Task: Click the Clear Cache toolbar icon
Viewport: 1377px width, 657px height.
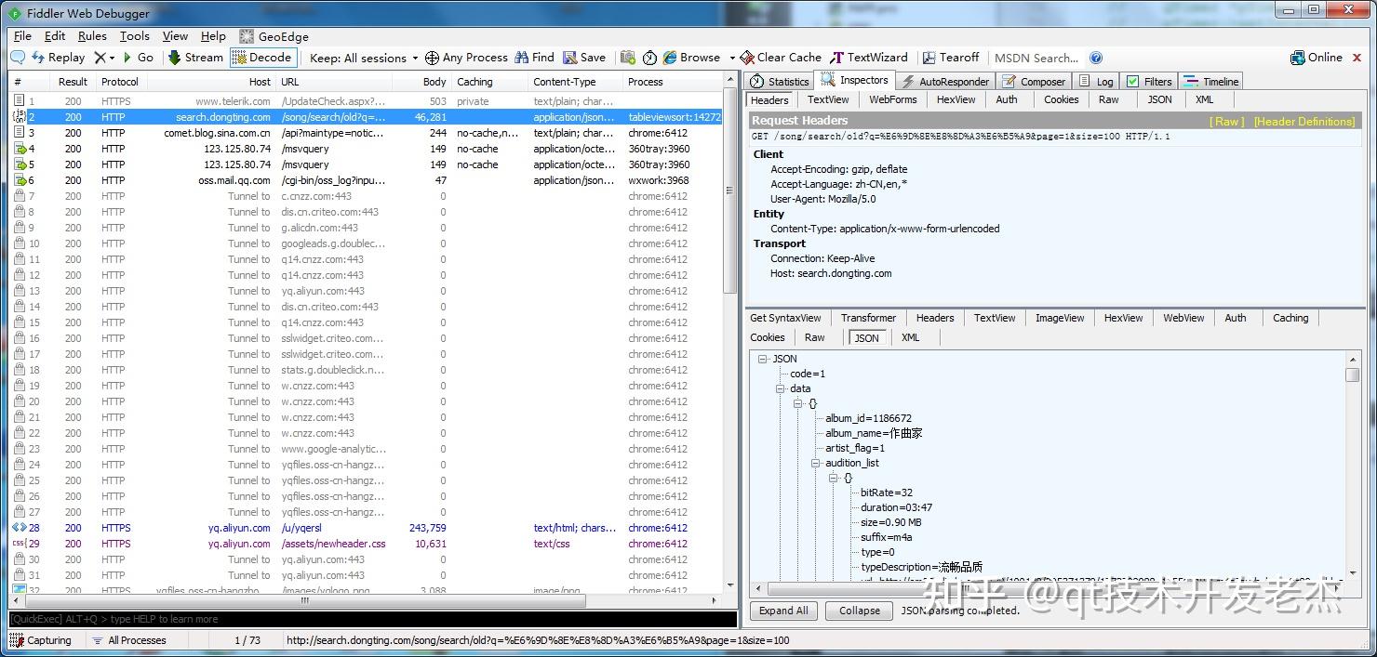Action: (781, 58)
